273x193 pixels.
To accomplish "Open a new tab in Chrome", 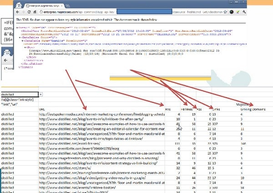I will [x=68, y=6].
